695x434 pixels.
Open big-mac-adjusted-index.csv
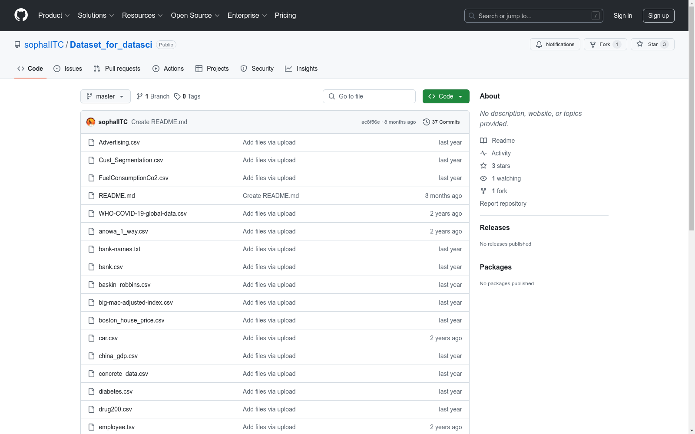[136, 302]
